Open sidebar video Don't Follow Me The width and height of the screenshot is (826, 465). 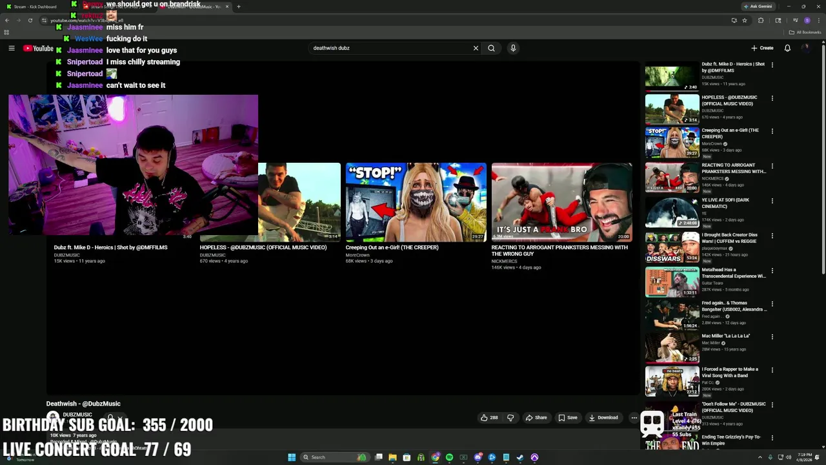pyautogui.click(x=734, y=408)
